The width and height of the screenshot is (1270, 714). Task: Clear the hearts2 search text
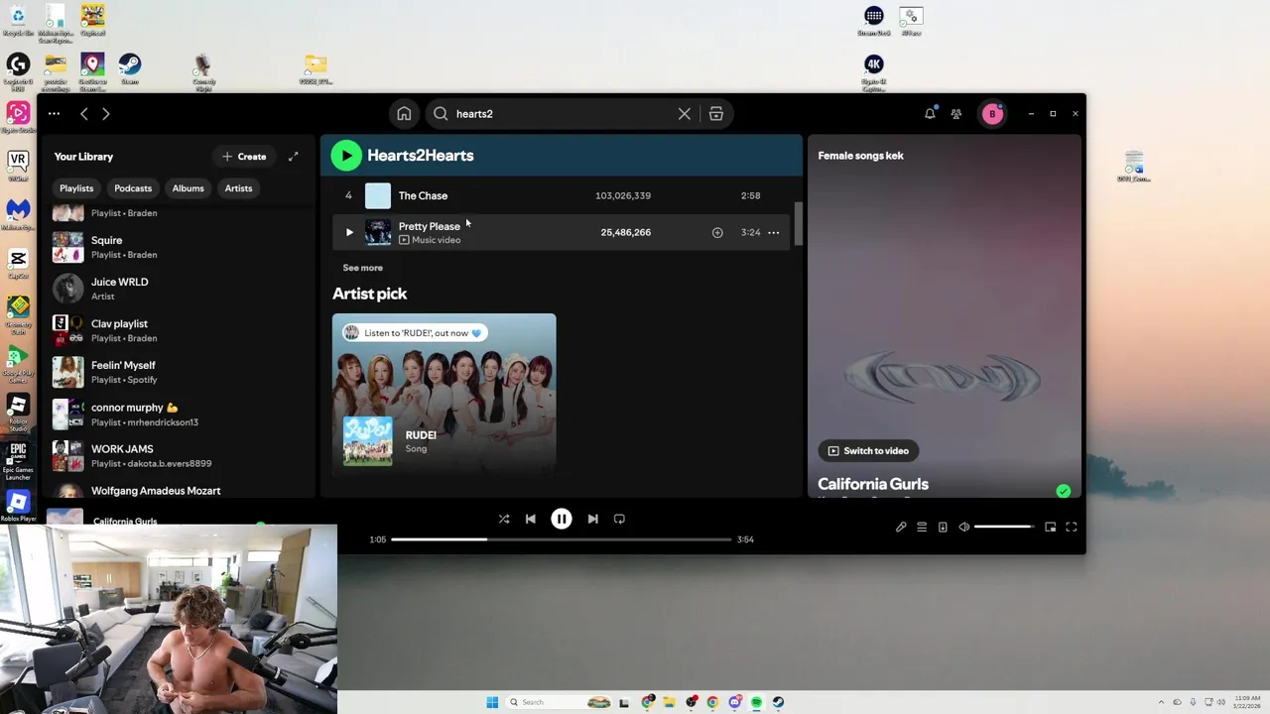click(x=685, y=114)
